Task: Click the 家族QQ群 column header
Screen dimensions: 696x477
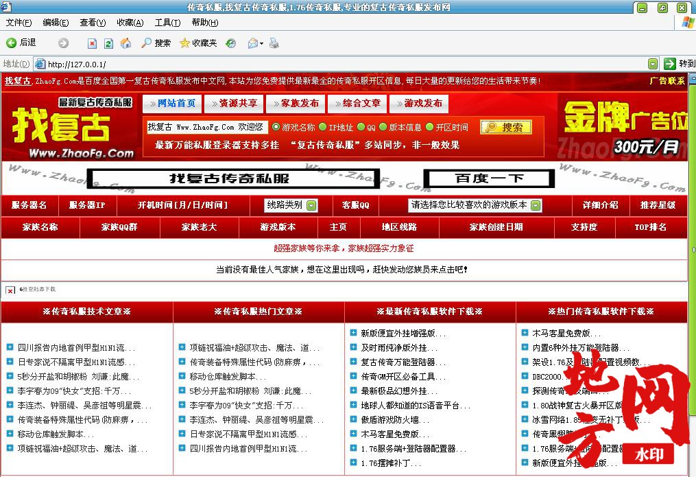Action: pyautogui.click(x=119, y=227)
